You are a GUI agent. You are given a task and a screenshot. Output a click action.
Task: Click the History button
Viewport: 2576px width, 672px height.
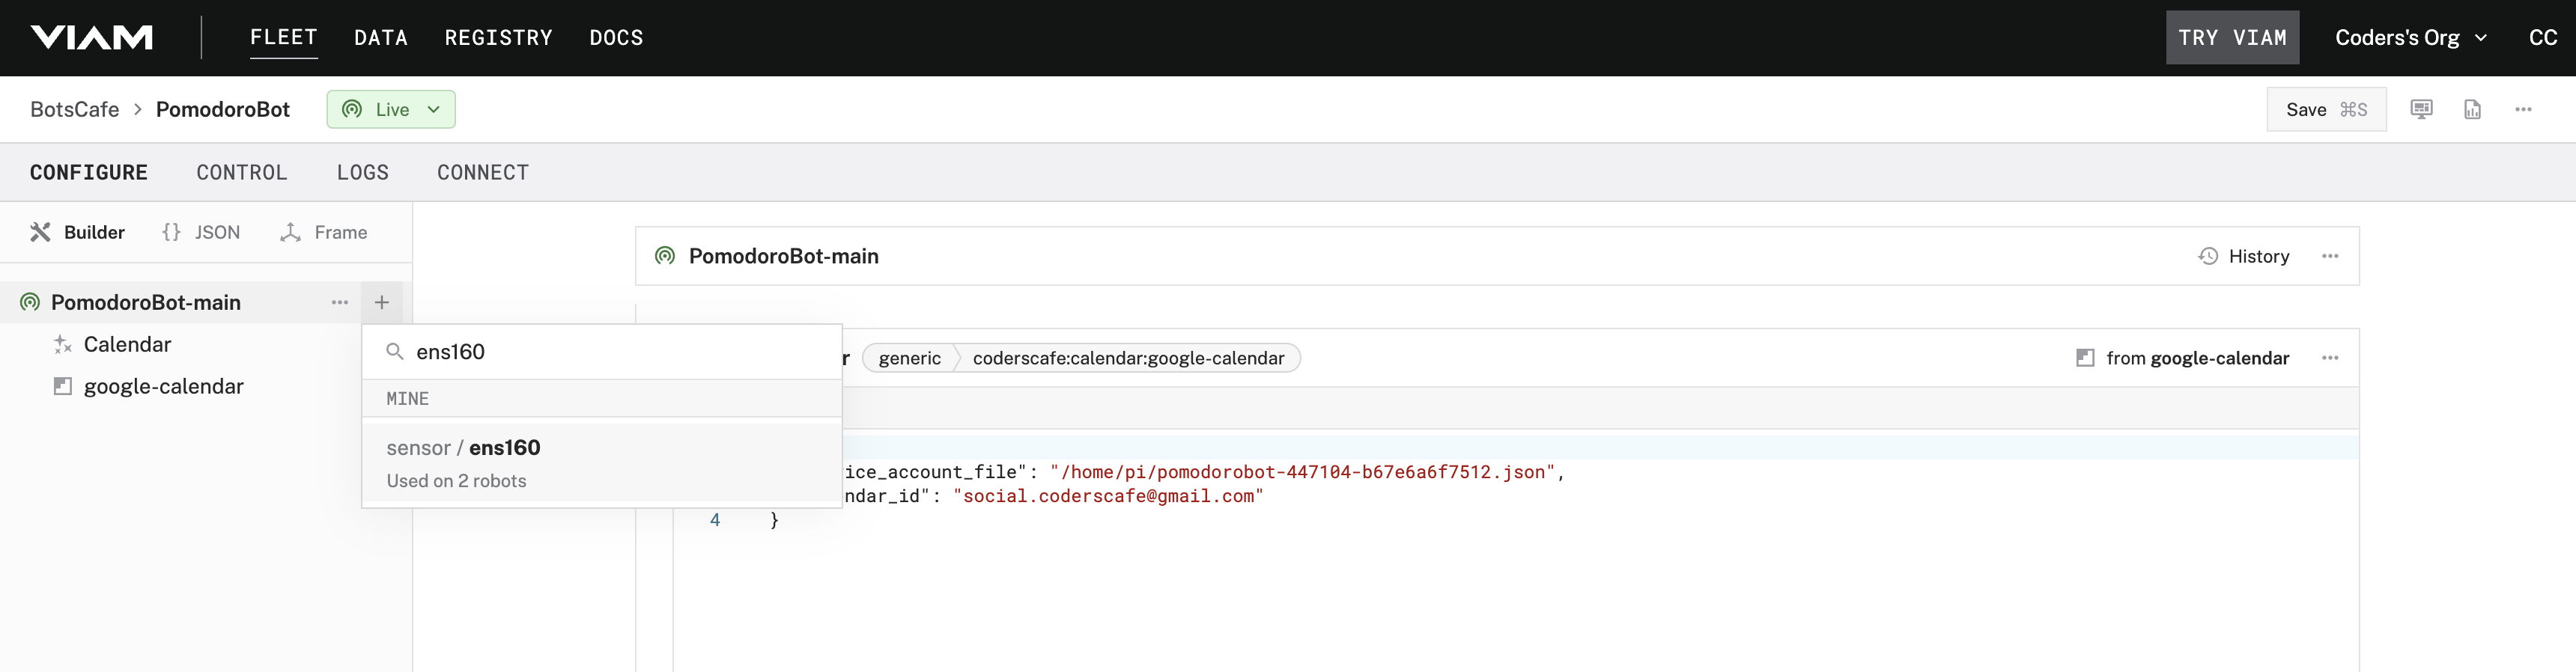(2244, 257)
